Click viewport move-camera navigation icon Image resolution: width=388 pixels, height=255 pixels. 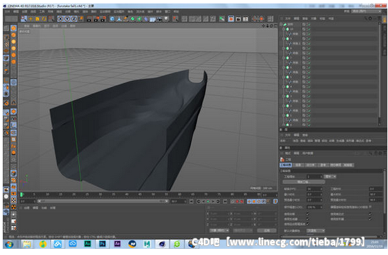pyautogui.click(x=264, y=25)
